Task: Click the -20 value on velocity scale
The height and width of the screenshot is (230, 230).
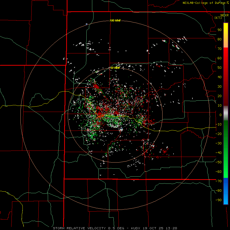Action: tap(218, 134)
